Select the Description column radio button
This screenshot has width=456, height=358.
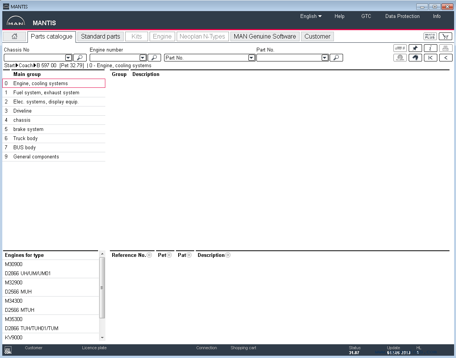(x=228, y=255)
